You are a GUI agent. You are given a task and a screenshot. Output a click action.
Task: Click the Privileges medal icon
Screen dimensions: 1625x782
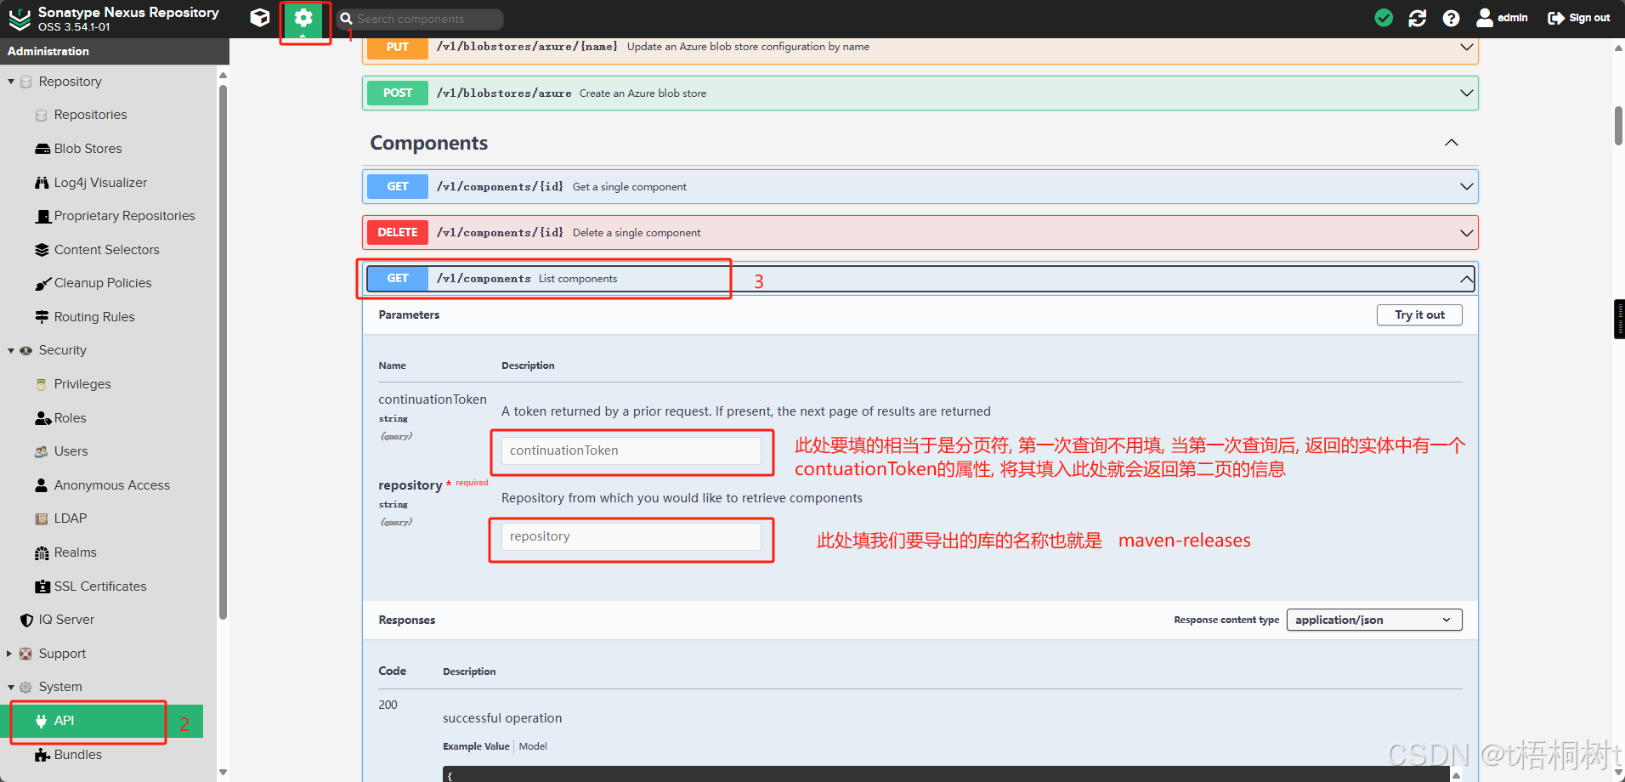point(41,384)
